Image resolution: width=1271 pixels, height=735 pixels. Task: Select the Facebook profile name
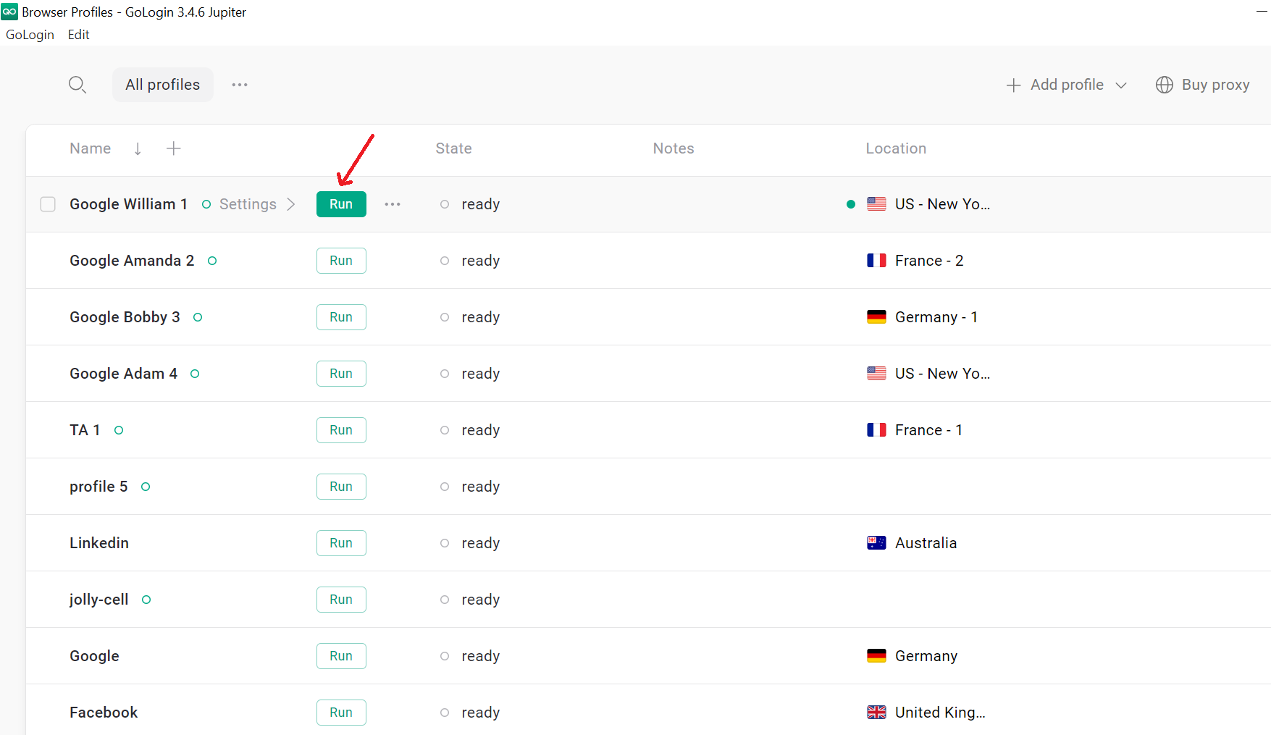tap(104, 713)
